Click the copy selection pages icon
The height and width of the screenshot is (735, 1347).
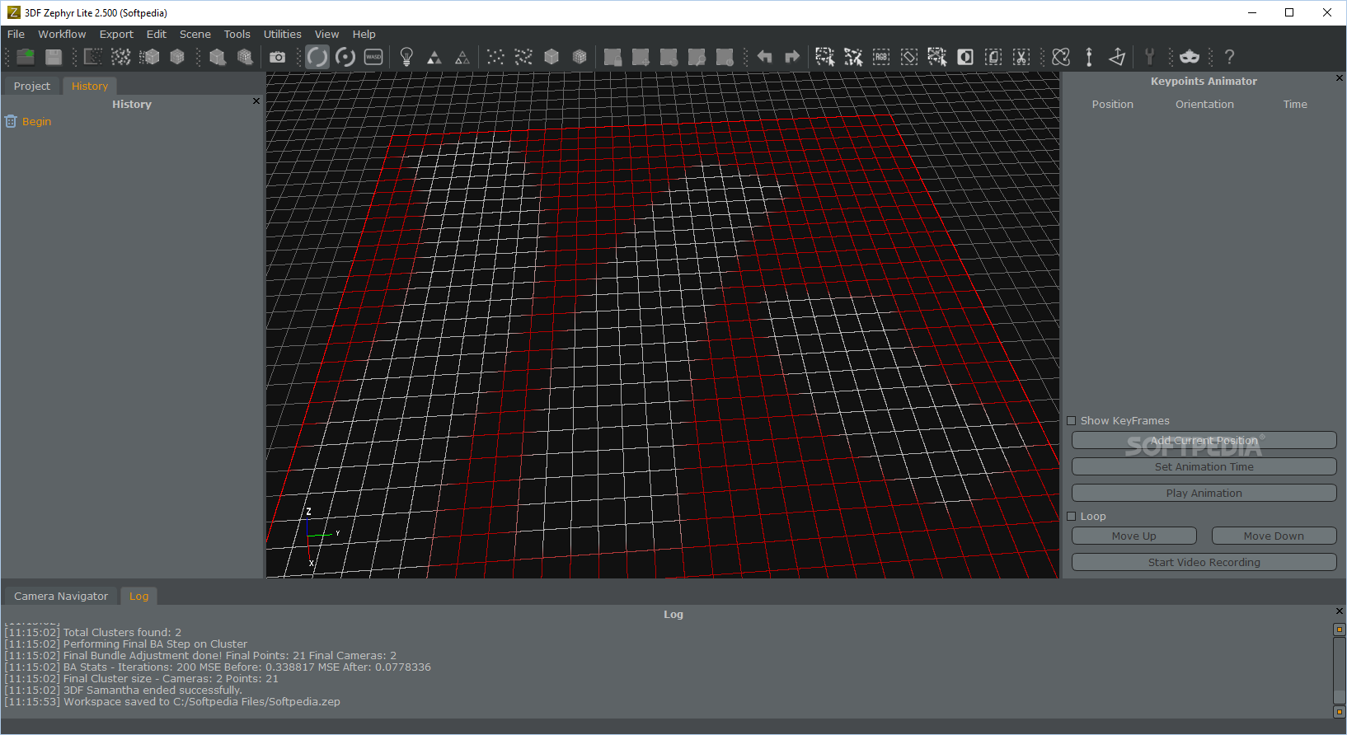[993, 57]
